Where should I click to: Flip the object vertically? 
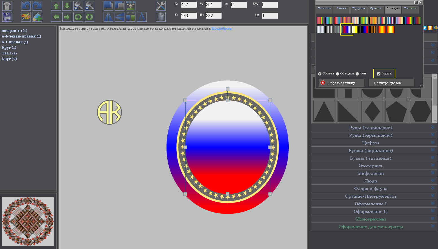tap(119, 17)
